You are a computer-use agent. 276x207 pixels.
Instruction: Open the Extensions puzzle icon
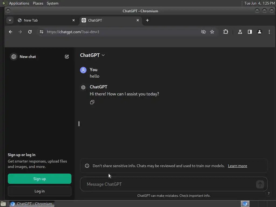pyautogui.click(x=226, y=32)
